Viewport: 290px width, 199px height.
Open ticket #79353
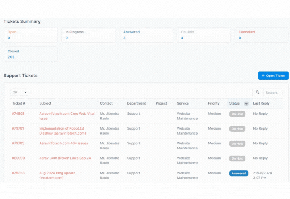18,173
